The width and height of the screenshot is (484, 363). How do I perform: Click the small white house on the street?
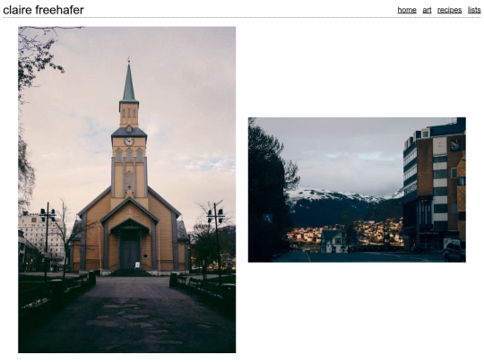(333, 241)
